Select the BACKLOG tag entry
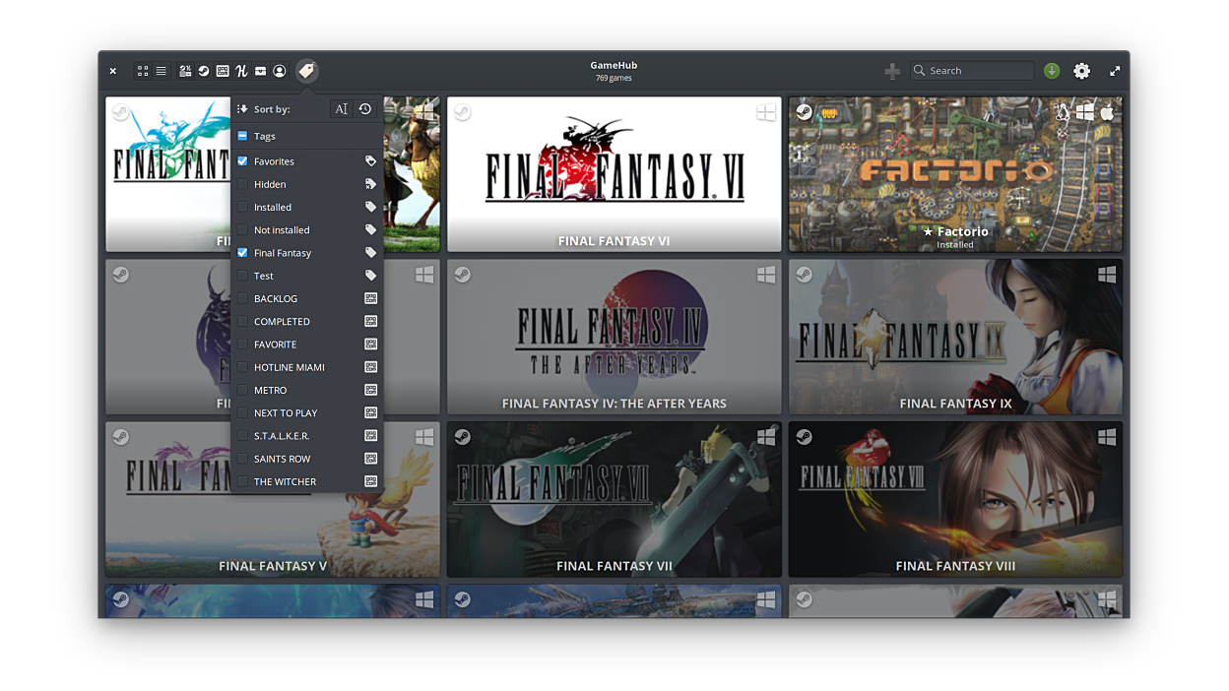The height and width of the screenshot is (691, 1229). point(276,298)
